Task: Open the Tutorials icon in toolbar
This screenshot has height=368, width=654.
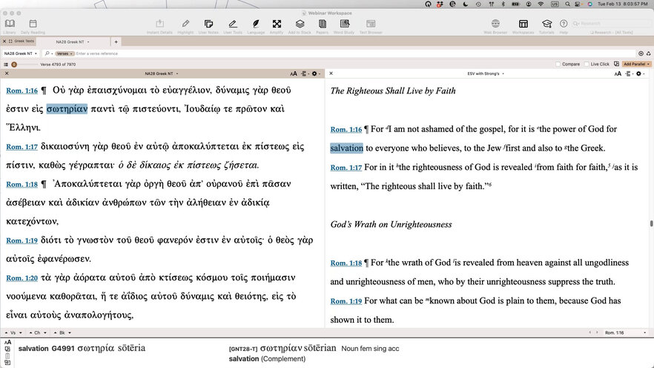Action: (x=546, y=24)
